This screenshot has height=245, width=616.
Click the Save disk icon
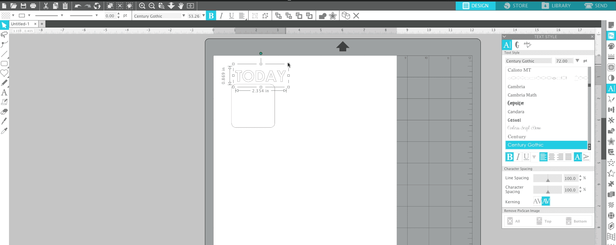[23, 6]
